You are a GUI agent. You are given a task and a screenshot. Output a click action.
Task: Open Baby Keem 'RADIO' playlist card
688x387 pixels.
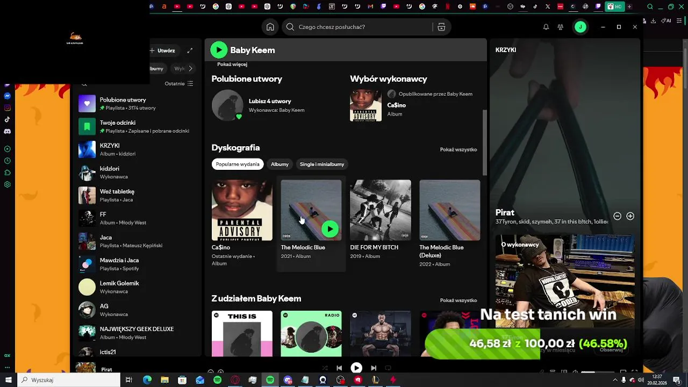311,333
